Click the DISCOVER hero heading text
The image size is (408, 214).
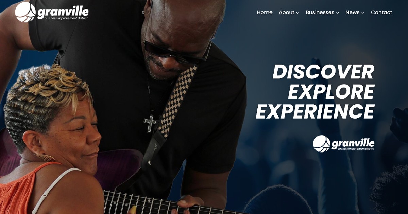tap(323, 72)
